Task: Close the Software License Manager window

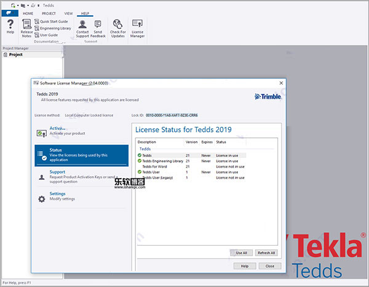Action: [x=281, y=83]
